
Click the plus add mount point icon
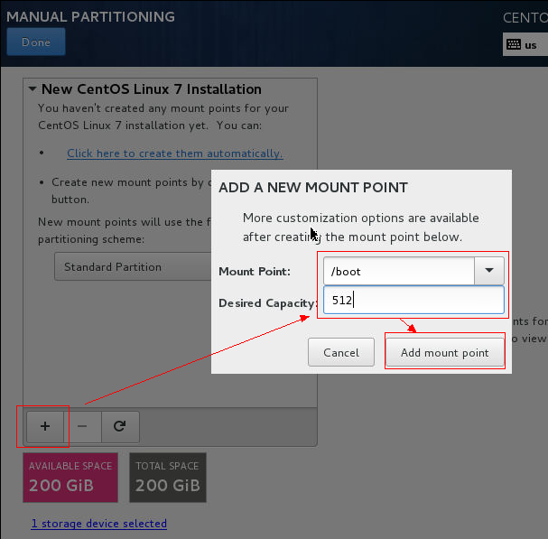(45, 426)
